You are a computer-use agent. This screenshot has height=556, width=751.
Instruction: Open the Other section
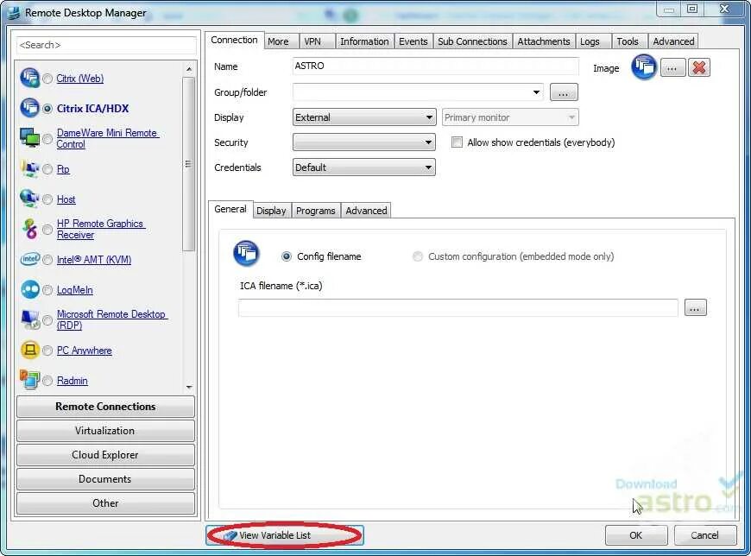[105, 503]
